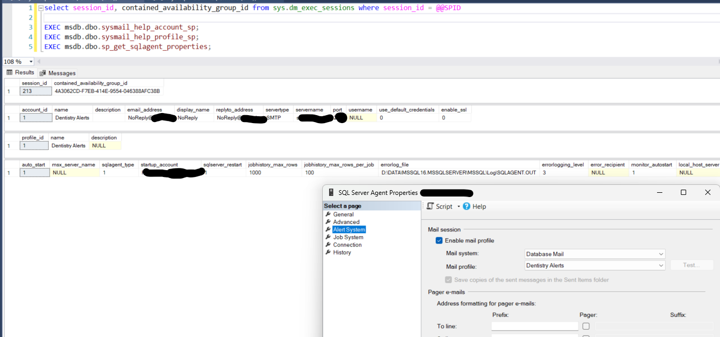Tick the To line Pager checkbox
720x337 pixels.
point(586,326)
